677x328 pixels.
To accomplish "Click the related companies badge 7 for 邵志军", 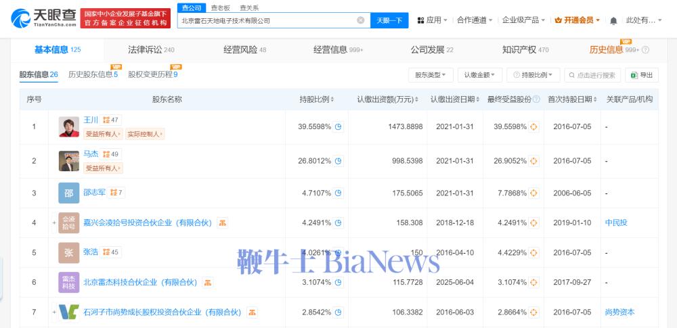I will click(116, 193).
